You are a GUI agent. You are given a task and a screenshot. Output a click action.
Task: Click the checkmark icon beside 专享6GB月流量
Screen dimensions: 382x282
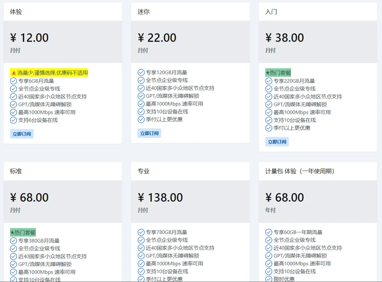click(13, 81)
